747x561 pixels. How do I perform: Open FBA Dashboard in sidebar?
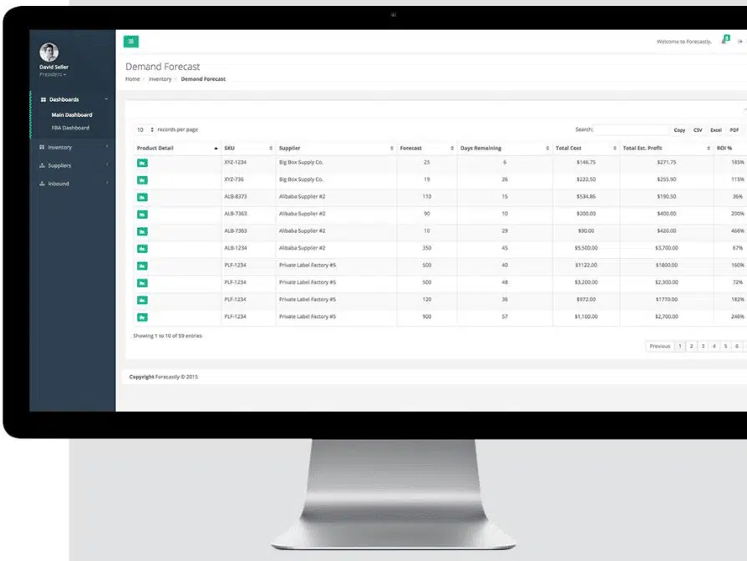pyautogui.click(x=70, y=128)
